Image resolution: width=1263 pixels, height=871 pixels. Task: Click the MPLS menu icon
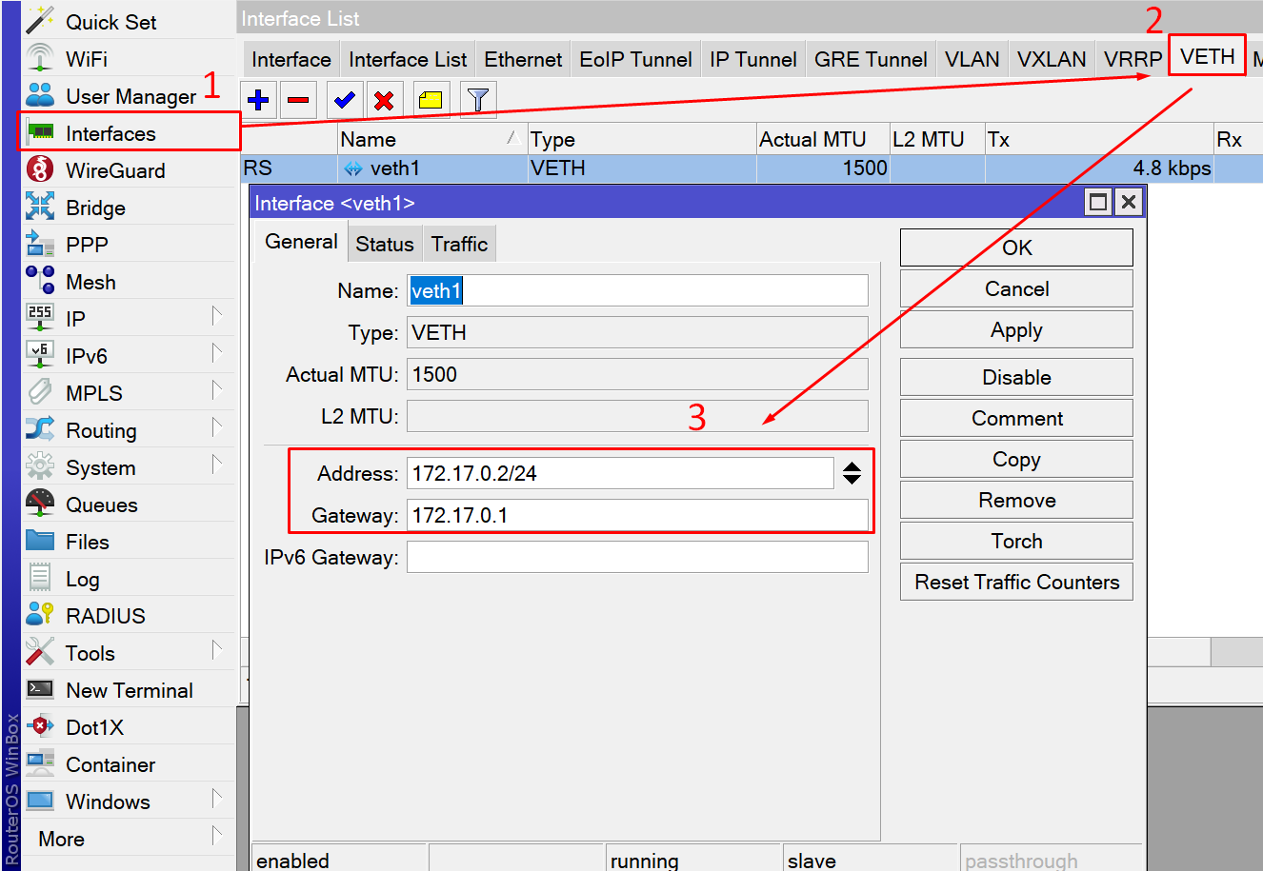point(40,392)
